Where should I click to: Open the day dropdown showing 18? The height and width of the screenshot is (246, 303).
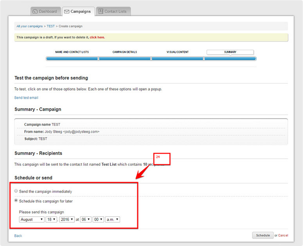[51, 219]
